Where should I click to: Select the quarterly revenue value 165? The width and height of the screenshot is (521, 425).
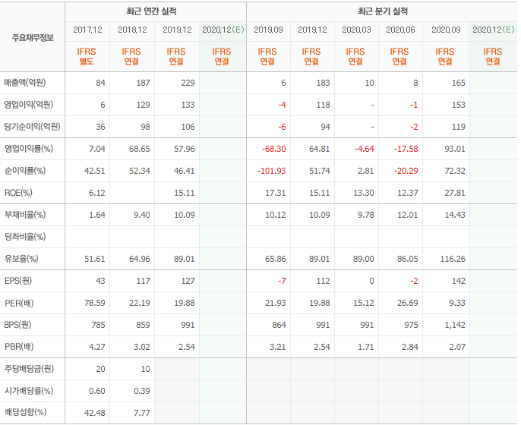pos(459,83)
